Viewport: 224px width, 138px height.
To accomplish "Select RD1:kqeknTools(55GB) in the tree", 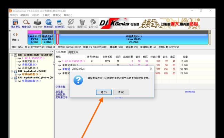I will click(x=32, y=71).
